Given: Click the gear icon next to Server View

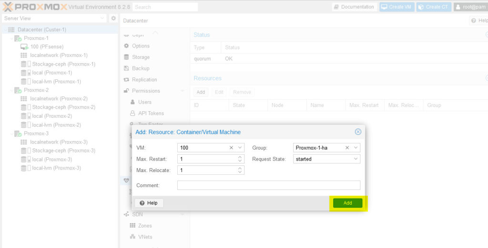Looking at the screenshot, I should [113, 19].
